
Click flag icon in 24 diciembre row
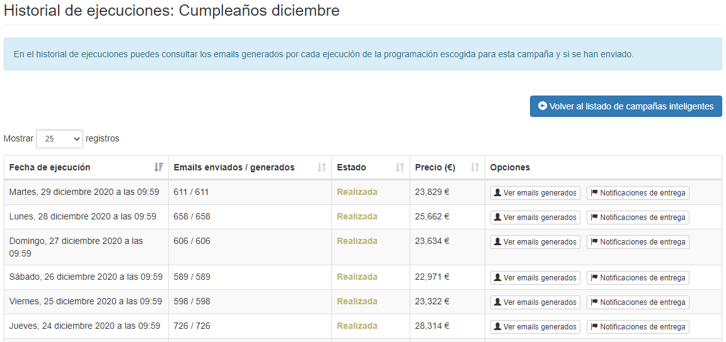[x=594, y=327]
